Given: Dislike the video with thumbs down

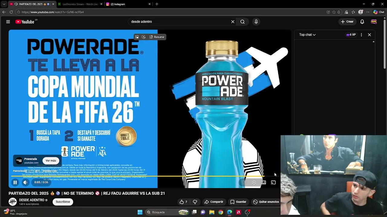Looking at the screenshot, I should pos(195,202).
